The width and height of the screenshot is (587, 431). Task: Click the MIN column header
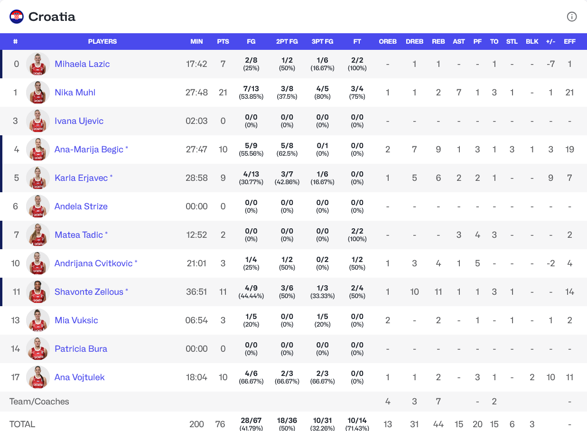196,41
